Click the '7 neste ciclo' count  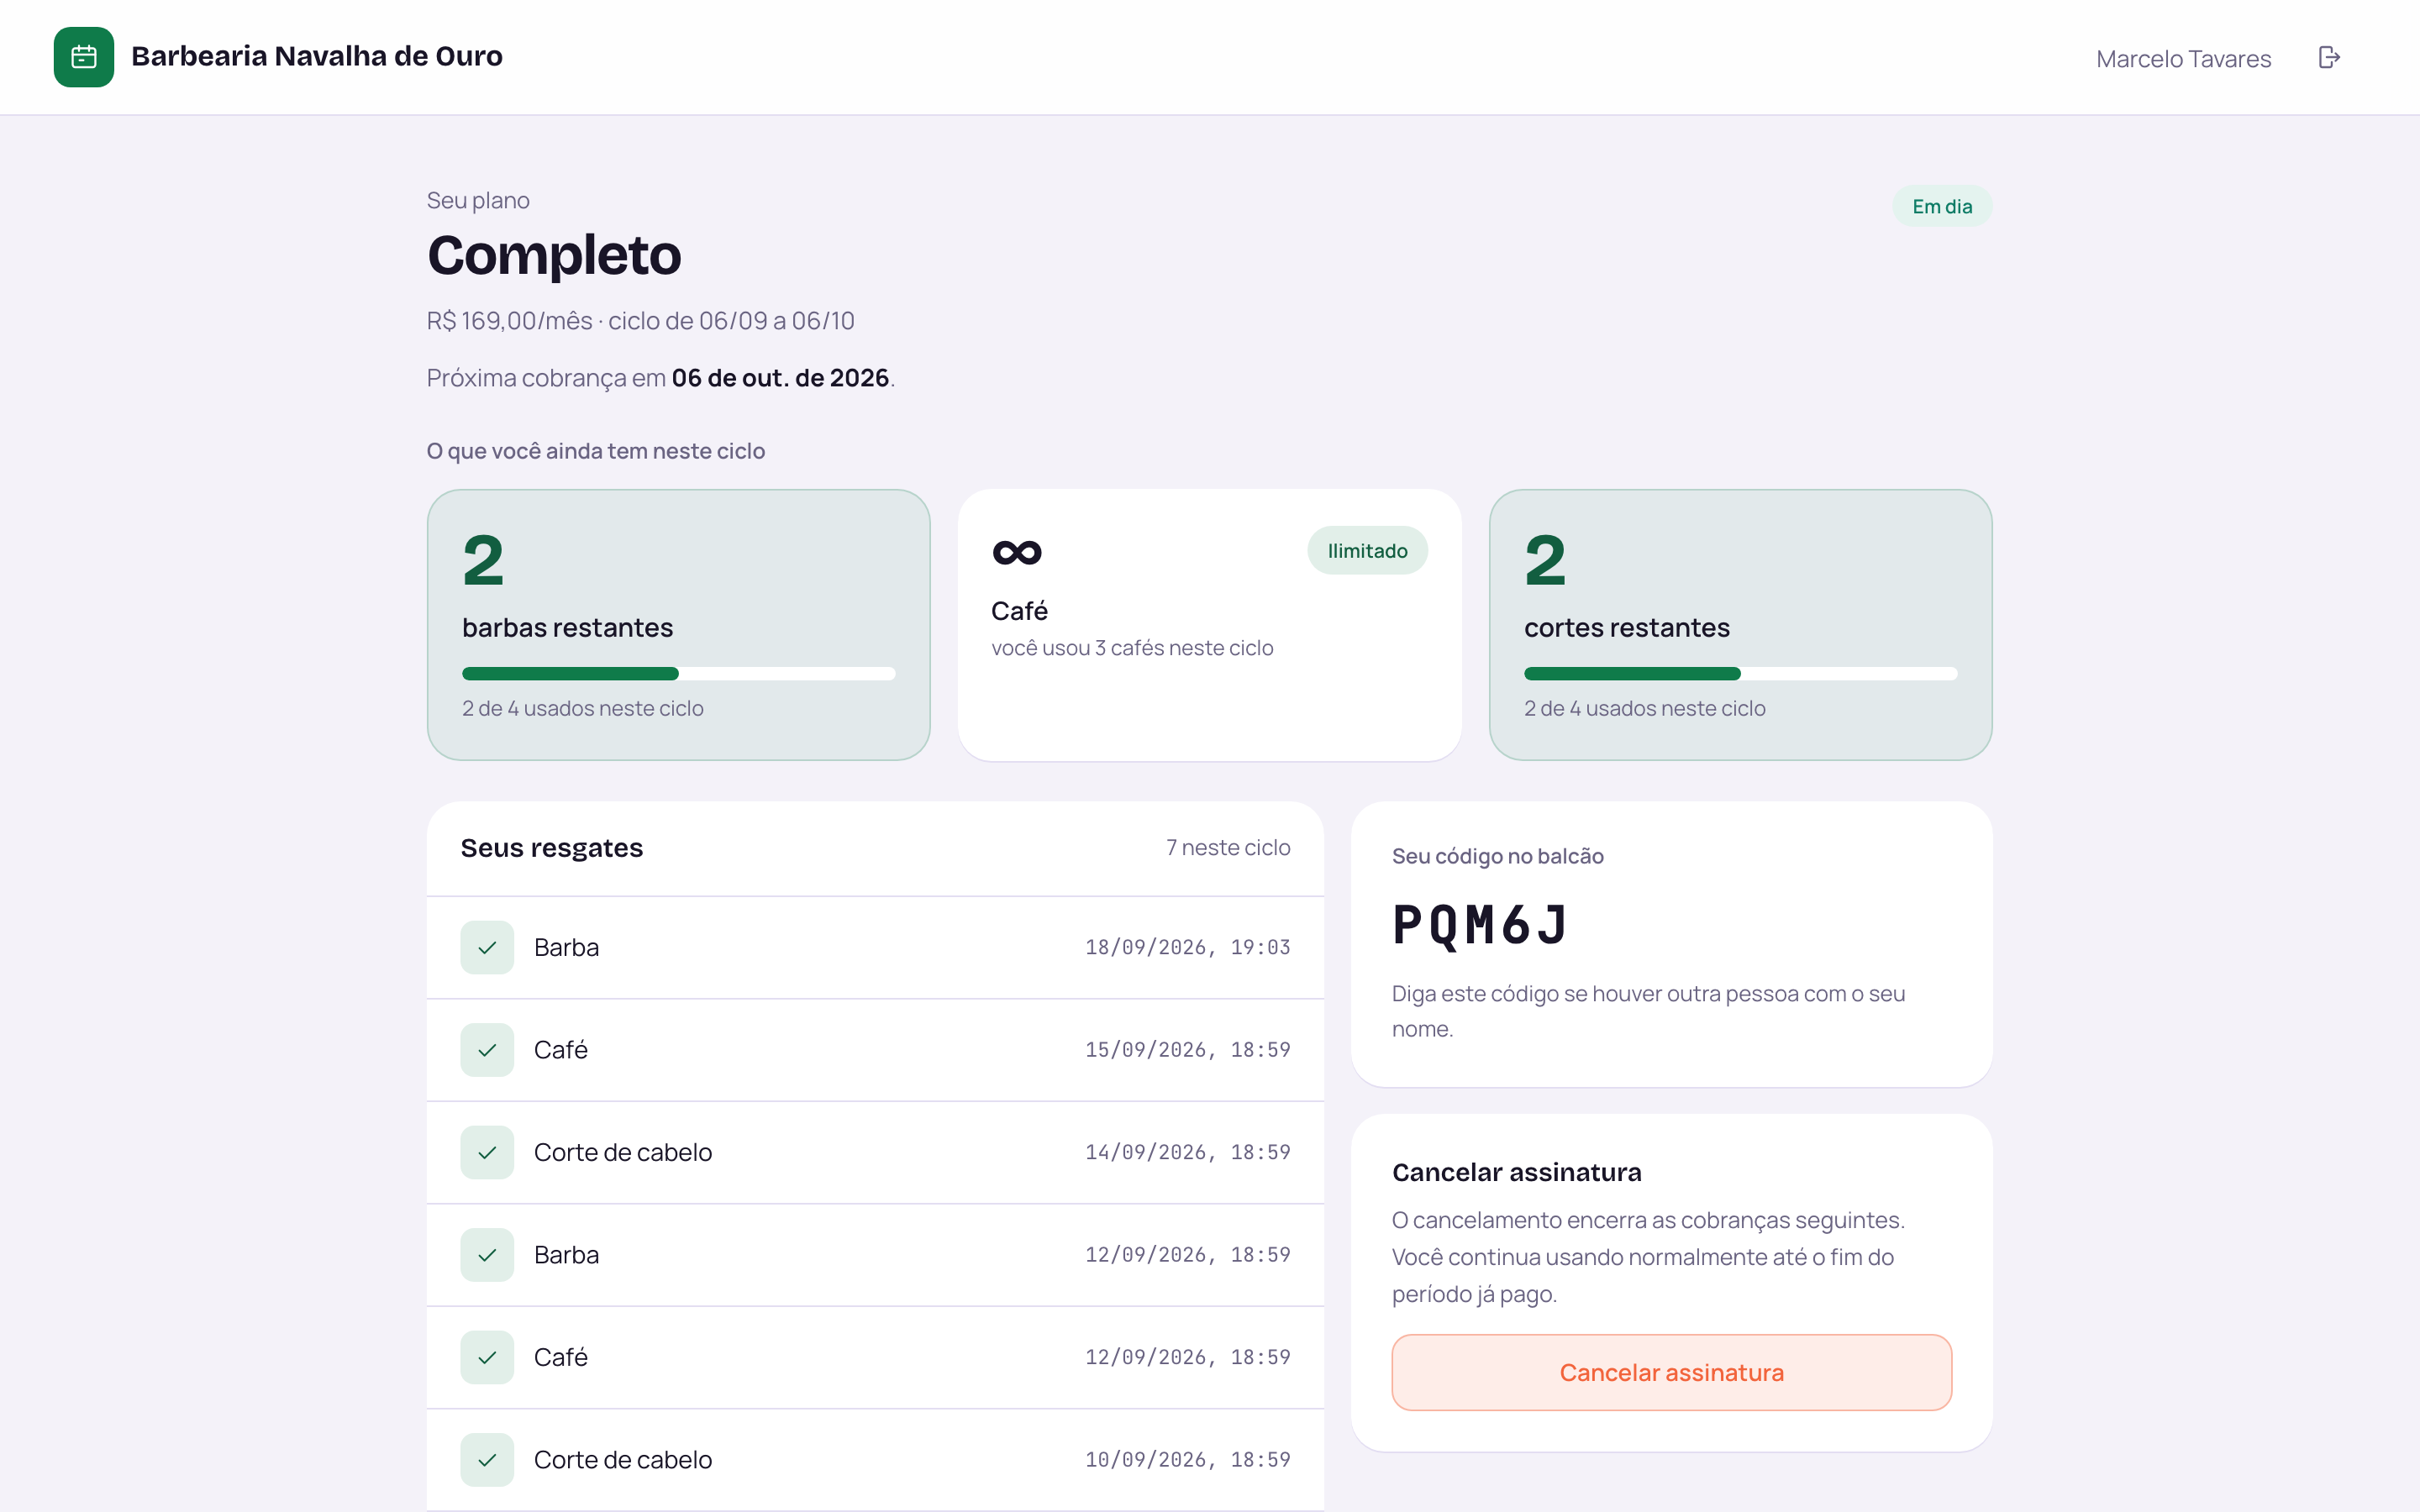coord(1228,847)
